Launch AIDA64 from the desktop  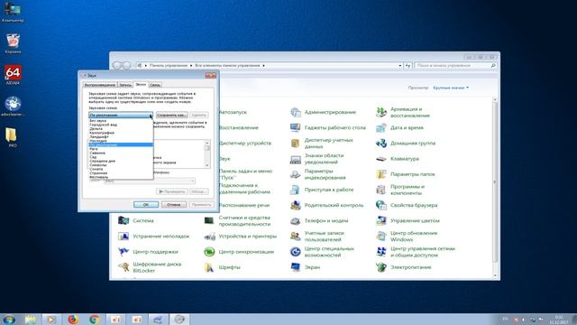click(x=13, y=73)
